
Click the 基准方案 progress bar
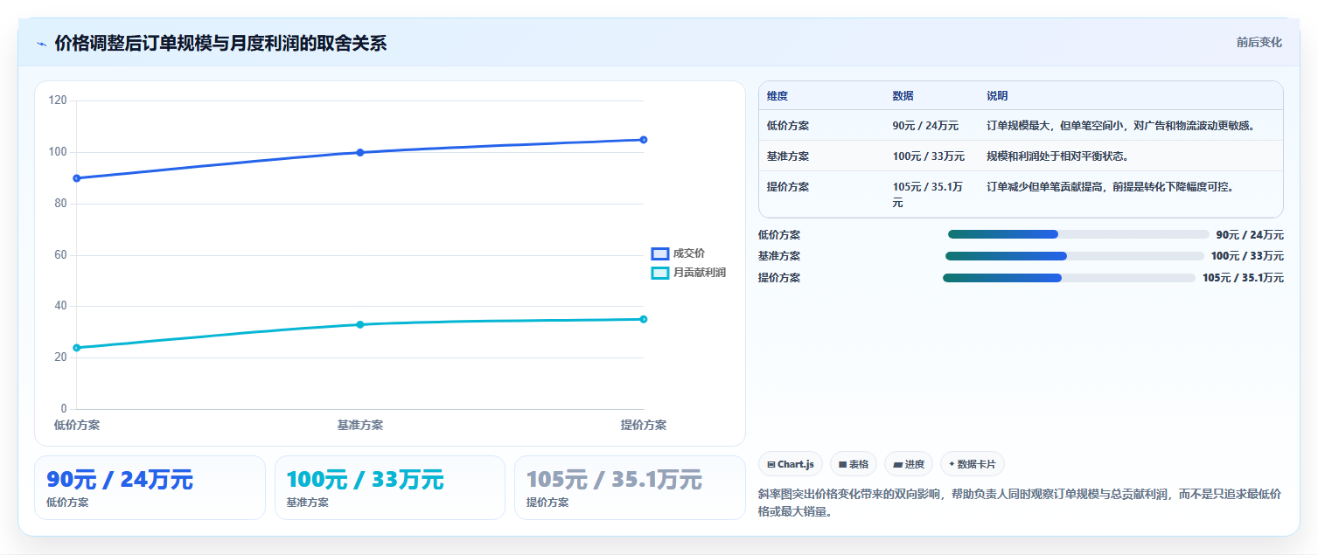pyautogui.click(x=1075, y=256)
